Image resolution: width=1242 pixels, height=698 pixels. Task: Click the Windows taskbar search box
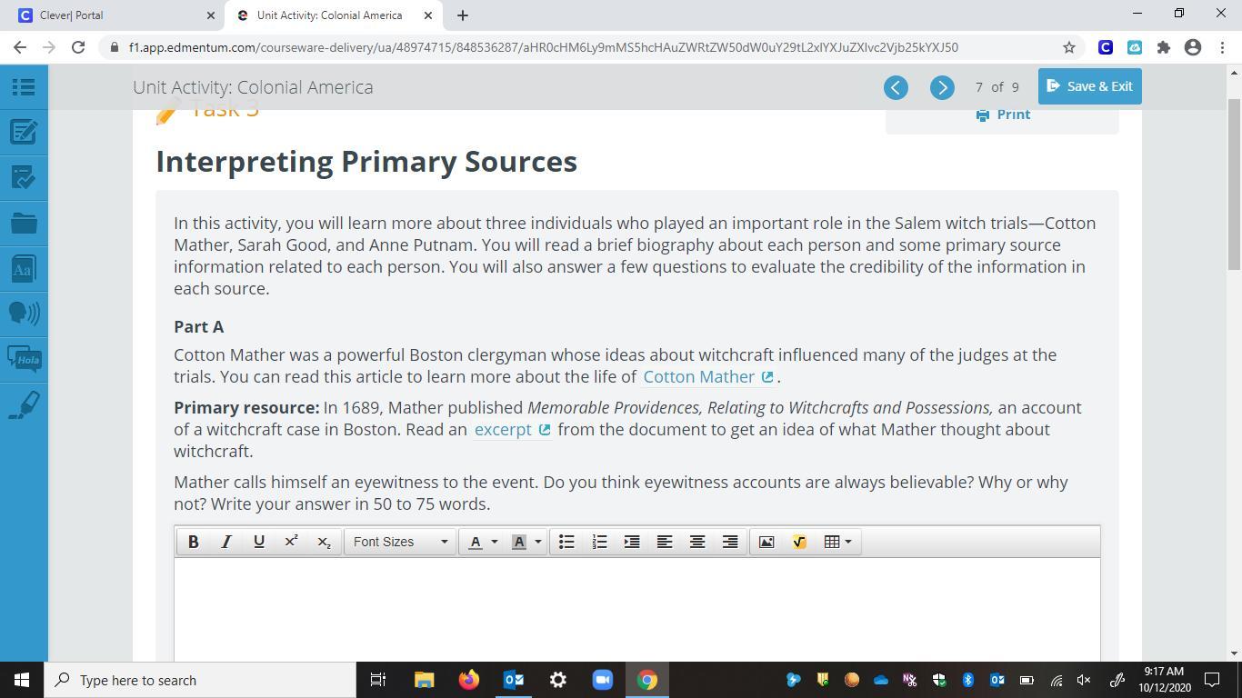tap(200, 680)
